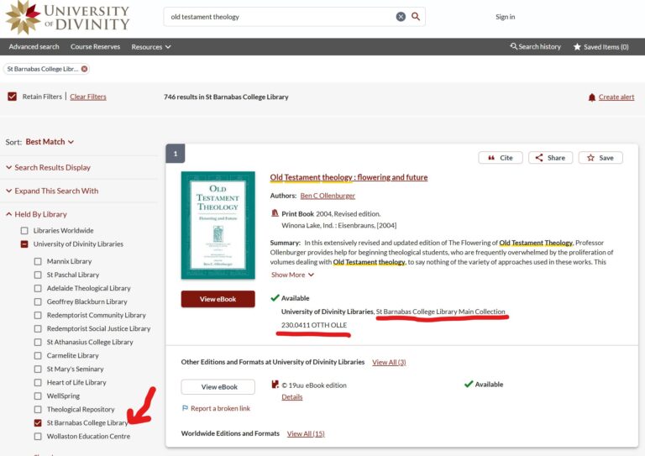The image size is (645, 456).
Task: Click the red View eBook button
Action: coord(218,299)
